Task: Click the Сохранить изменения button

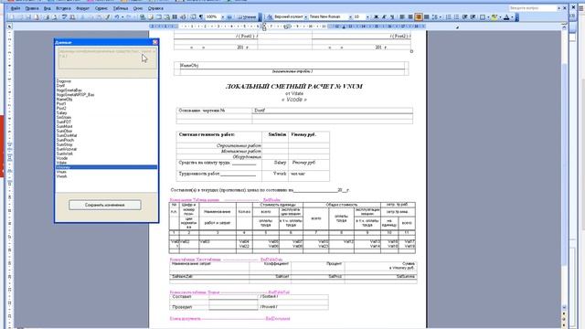Action: 105,205
